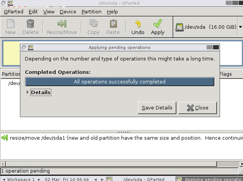The height and width of the screenshot is (181, 243).
Task: Open the /dev/sda (16.00 GiB) device combo box
Action: coord(208,27)
